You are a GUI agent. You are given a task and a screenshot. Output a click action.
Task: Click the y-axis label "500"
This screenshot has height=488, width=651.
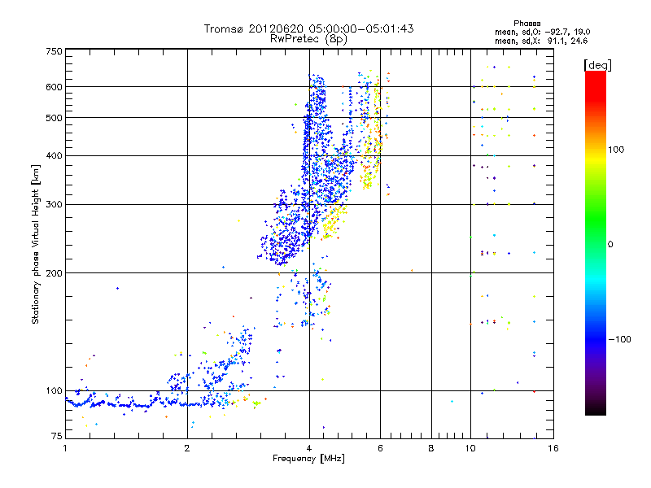pyautogui.click(x=54, y=118)
